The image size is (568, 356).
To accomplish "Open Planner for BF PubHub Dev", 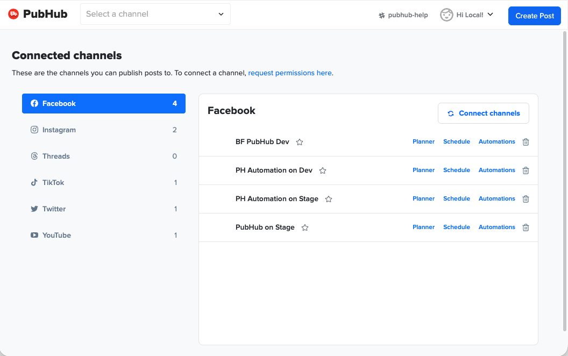I will (423, 141).
